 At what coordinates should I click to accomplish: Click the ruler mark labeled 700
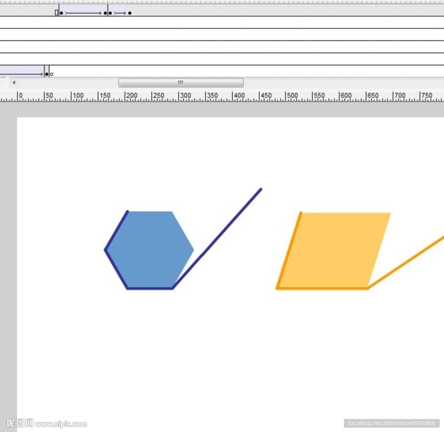[400, 95]
